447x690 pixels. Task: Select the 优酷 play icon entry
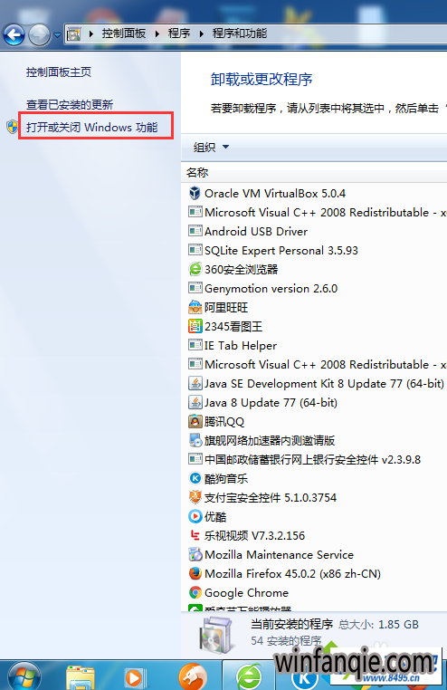click(195, 517)
